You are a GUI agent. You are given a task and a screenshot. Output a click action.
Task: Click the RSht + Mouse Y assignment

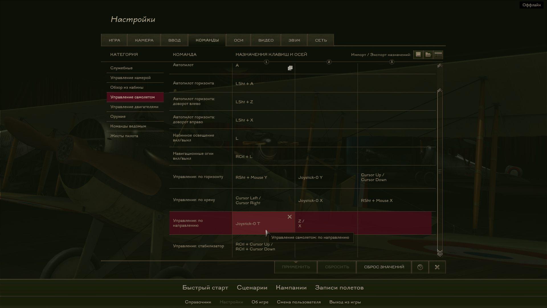point(264,177)
